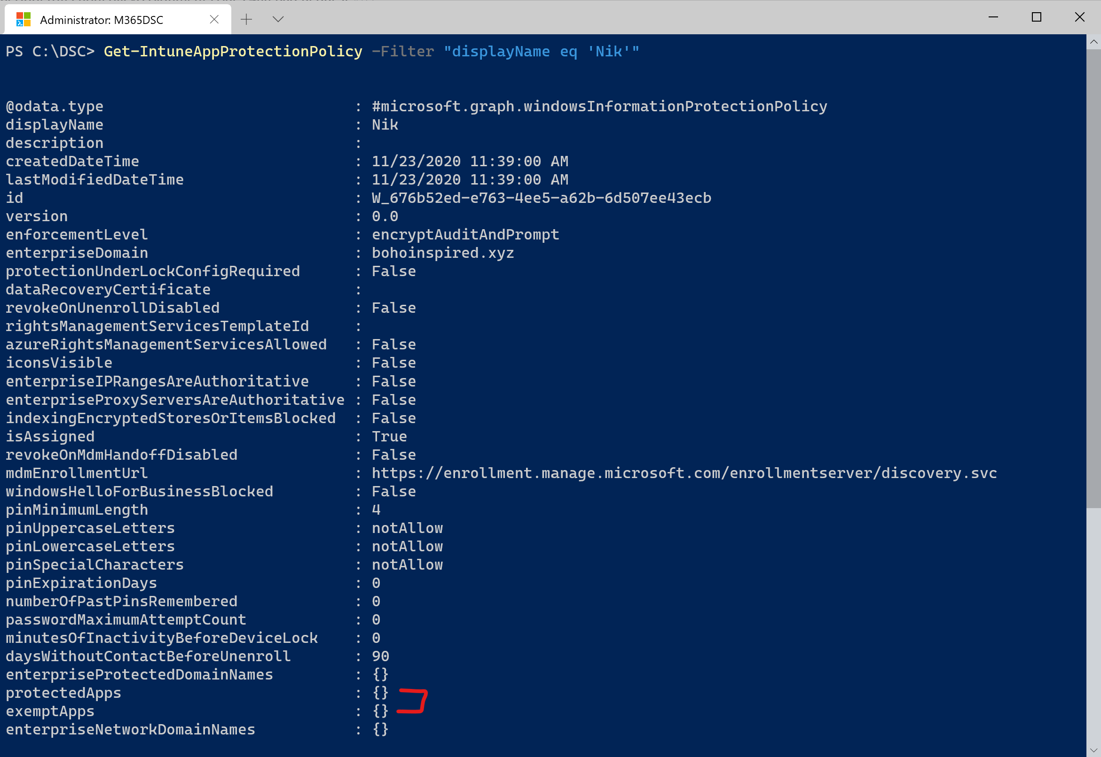The height and width of the screenshot is (757, 1101).
Task: Click the enterpriseDomain bohoinspired.xyz value
Action: point(442,252)
